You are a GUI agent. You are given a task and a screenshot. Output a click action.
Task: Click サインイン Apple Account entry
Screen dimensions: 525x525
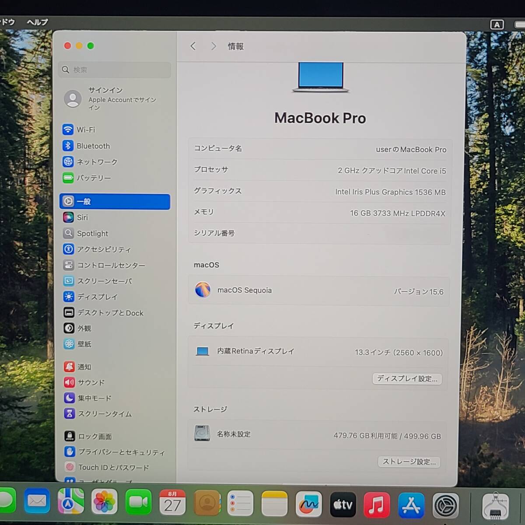coord(115,98)
